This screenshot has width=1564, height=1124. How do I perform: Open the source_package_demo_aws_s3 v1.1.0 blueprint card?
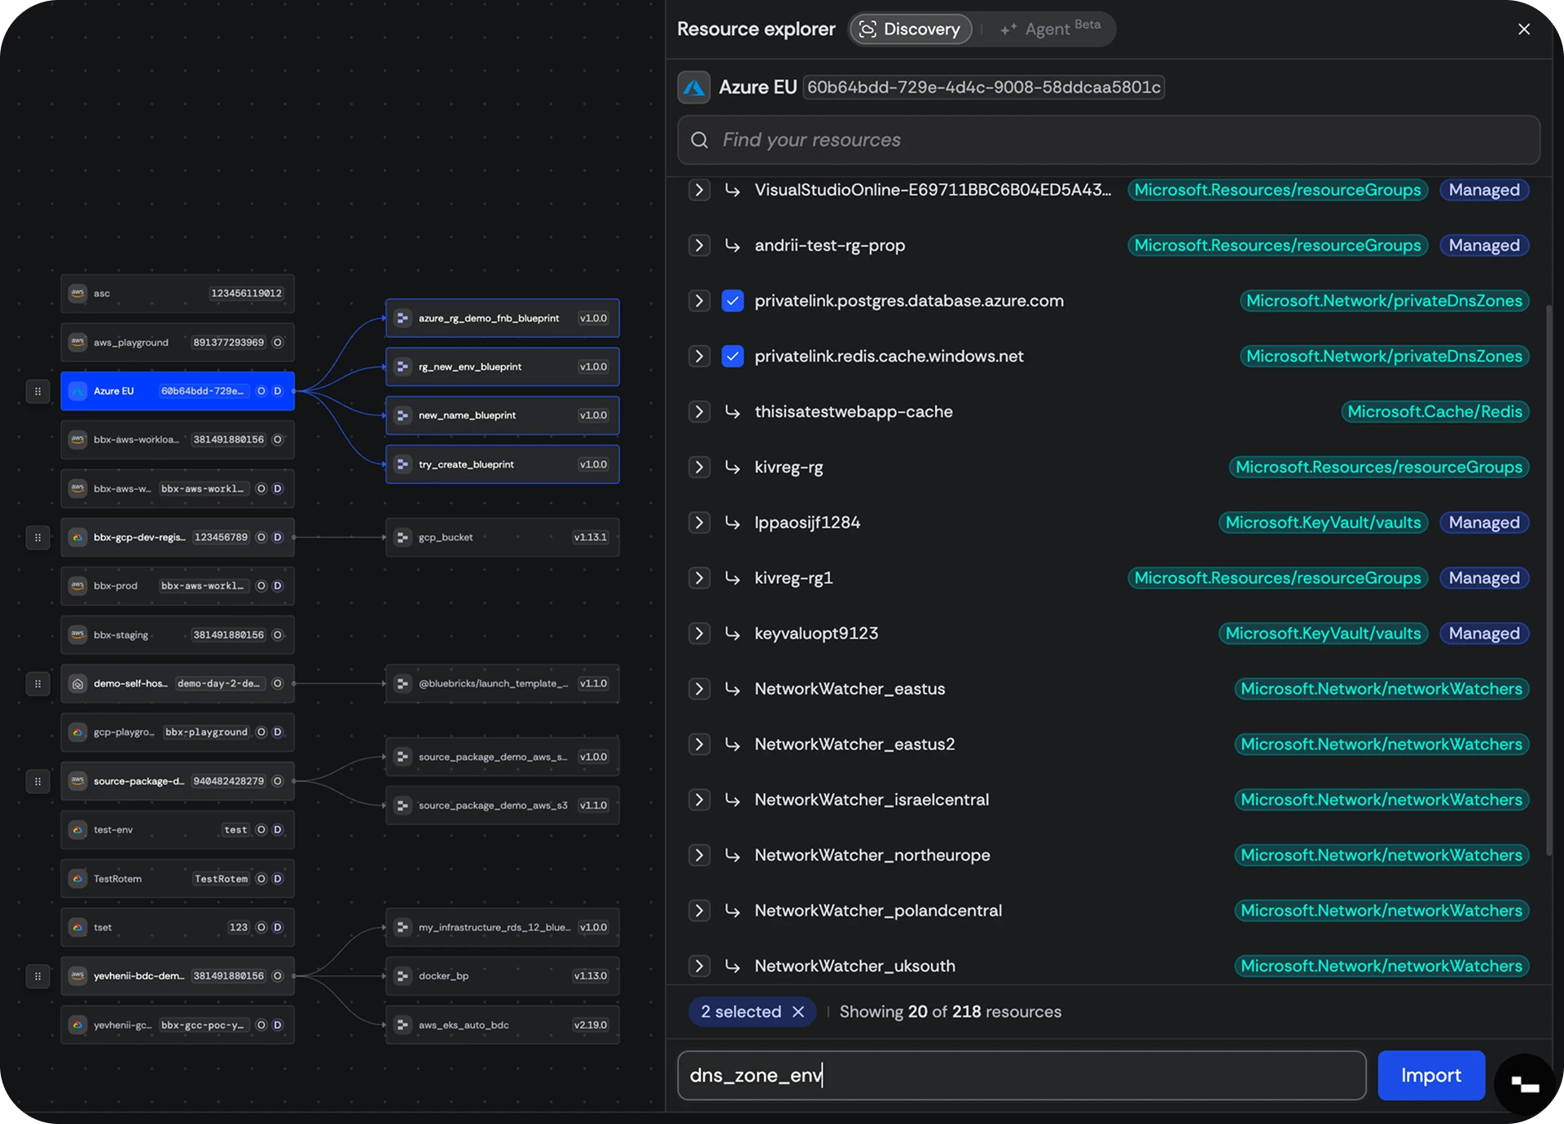coord(503,806)
